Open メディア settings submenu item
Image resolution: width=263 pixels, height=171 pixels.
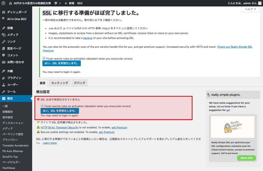[8, 128]
